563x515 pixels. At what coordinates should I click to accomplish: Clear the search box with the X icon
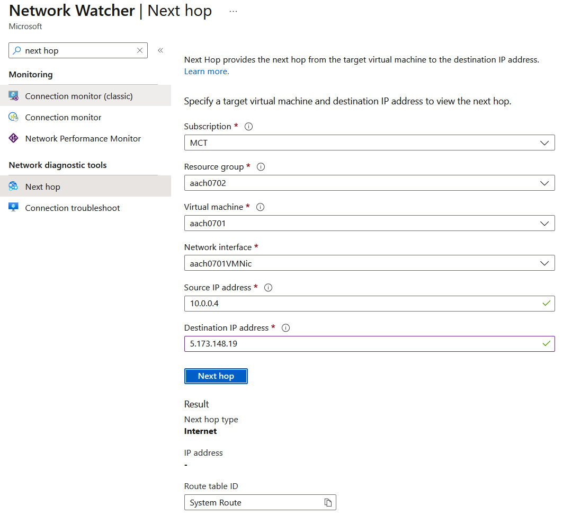pyautogui.click(x=140, y=51)
